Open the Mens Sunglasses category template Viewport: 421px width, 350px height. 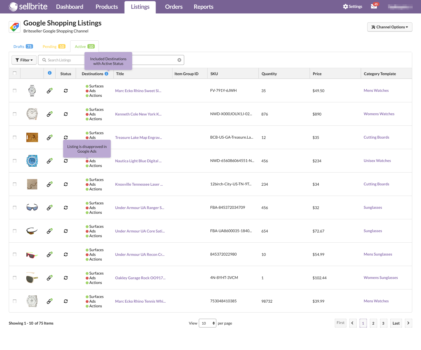tap(378, 254)
